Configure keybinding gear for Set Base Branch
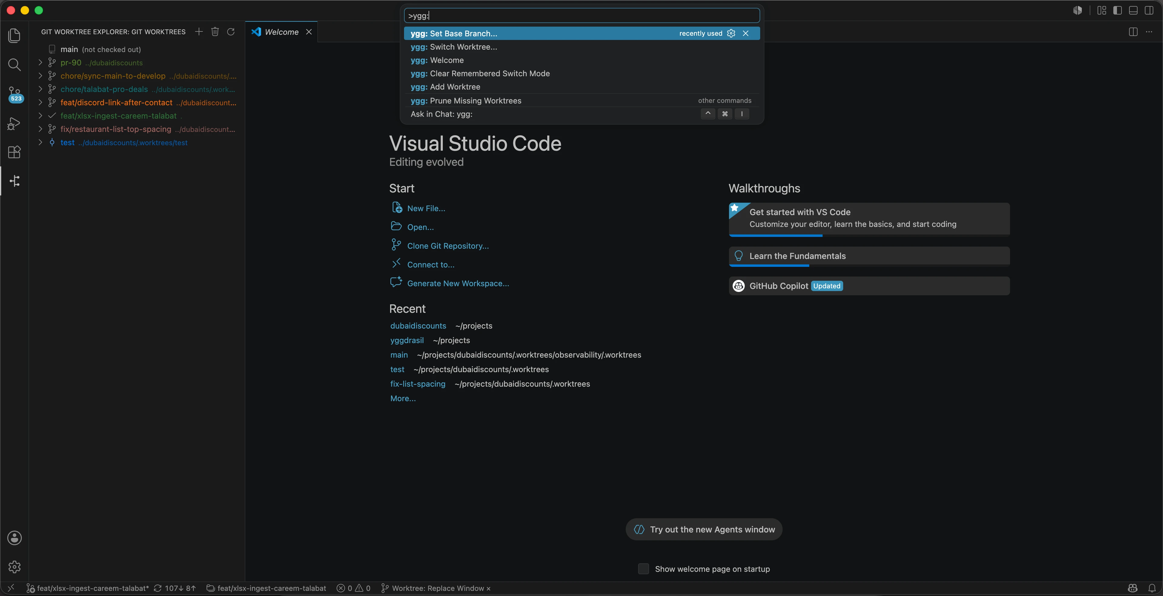 click(x=731, y=33)
